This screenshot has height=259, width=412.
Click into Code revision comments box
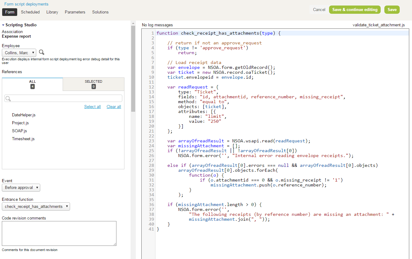[59, 233]
